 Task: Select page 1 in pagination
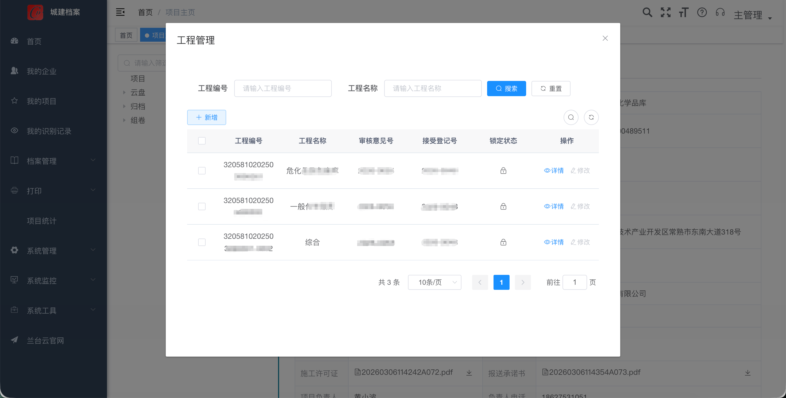pyautogui.click(x=501, y=282)
